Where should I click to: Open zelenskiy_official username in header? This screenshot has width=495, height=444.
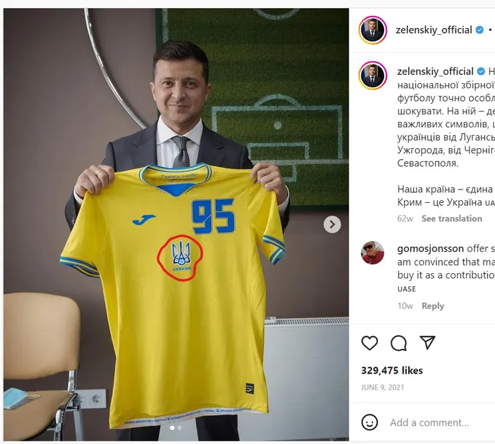pyautogui.click(x=433, y=30)
